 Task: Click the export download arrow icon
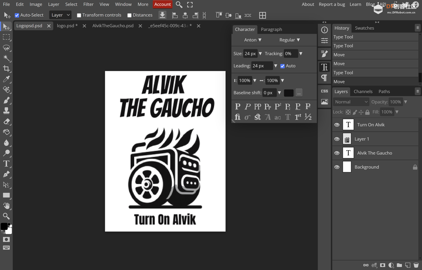[x=162, y=15]
